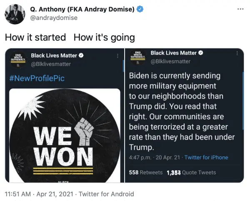The height and width of the screenshot is (201, 250).
Task: Click the 1,353 Quote Tweets count
Action: pos(191,172)
